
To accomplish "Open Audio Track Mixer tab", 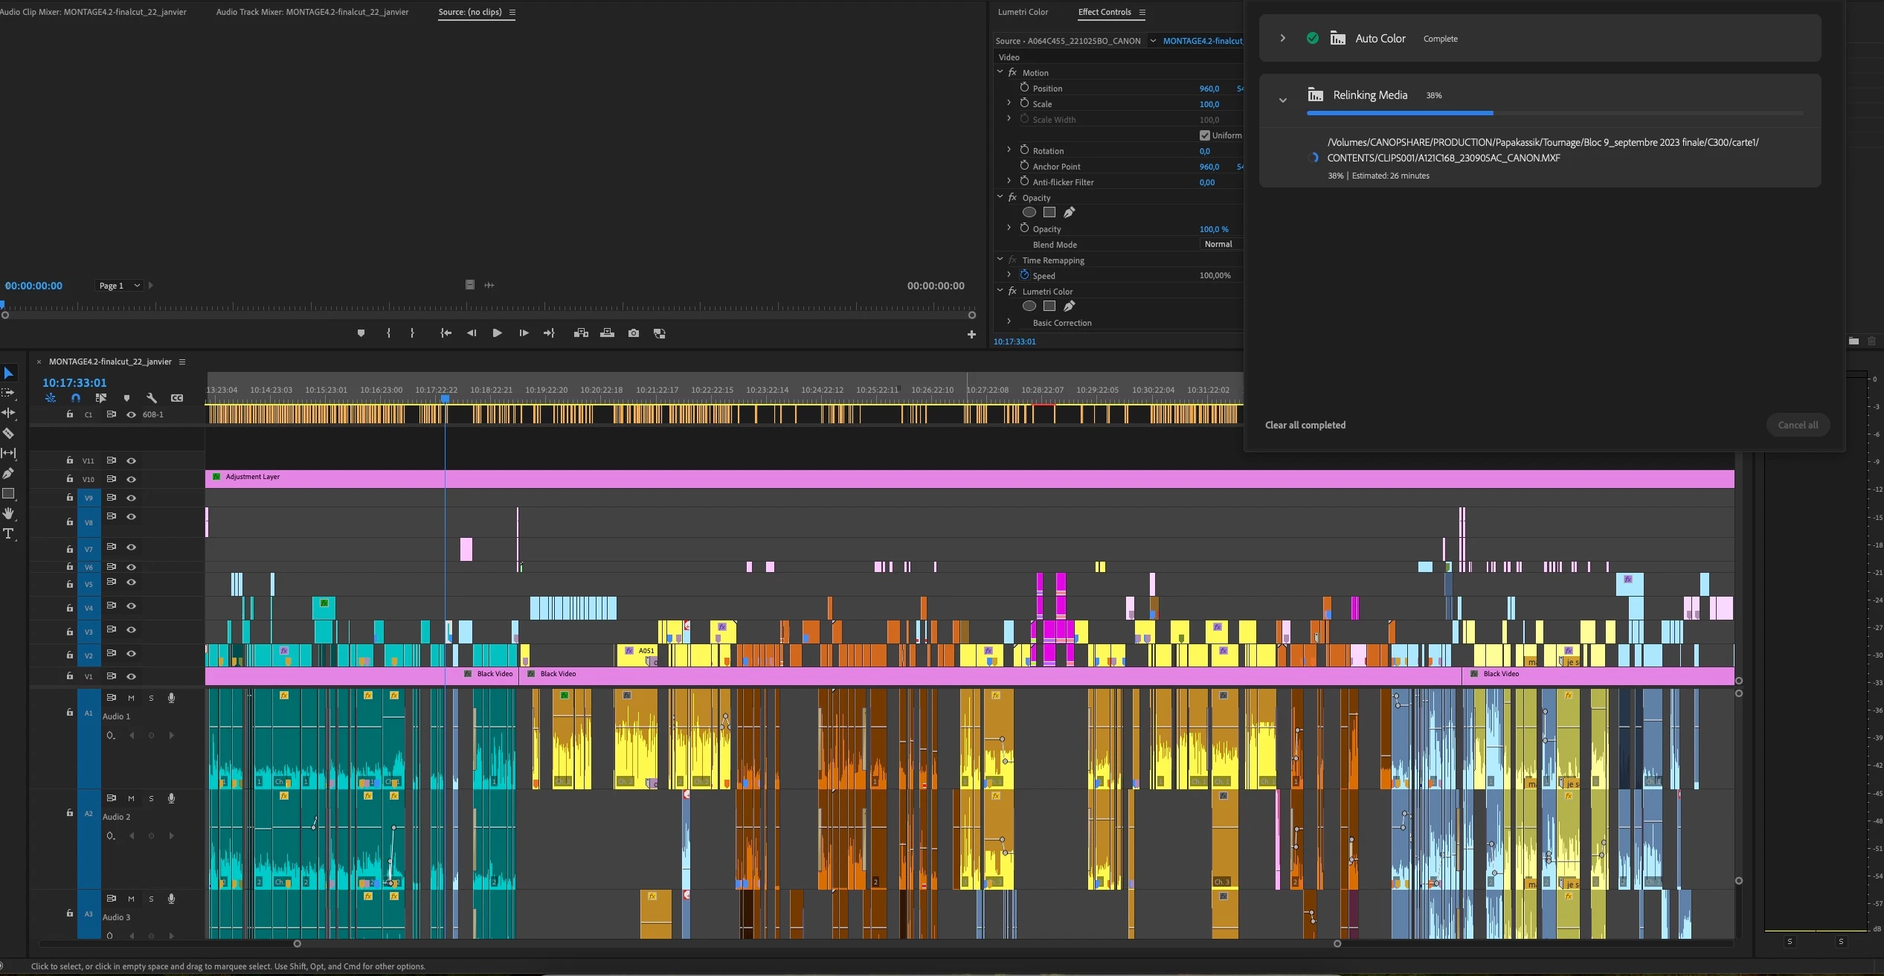I will click(312, 12).
